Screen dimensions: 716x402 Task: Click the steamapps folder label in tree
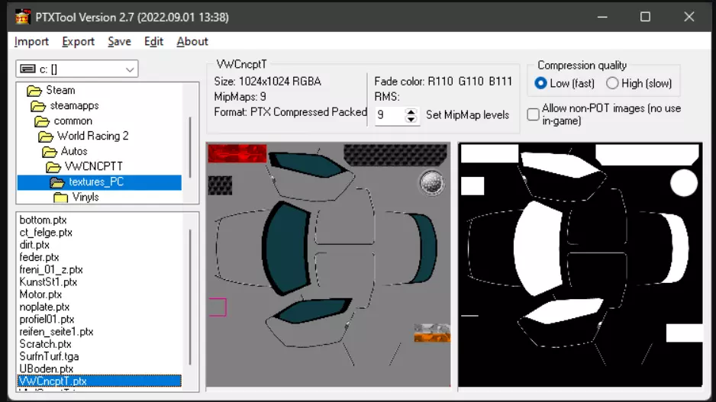74,106
